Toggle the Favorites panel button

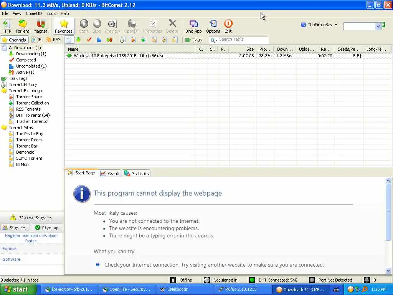tap(64, 27)
